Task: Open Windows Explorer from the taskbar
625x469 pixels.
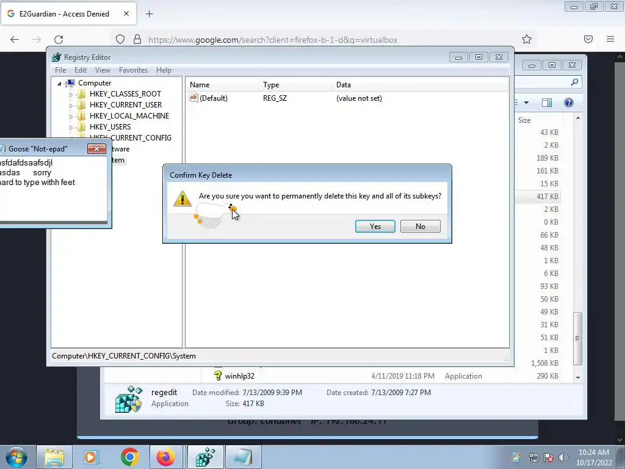Action: [x=54, y=457]
